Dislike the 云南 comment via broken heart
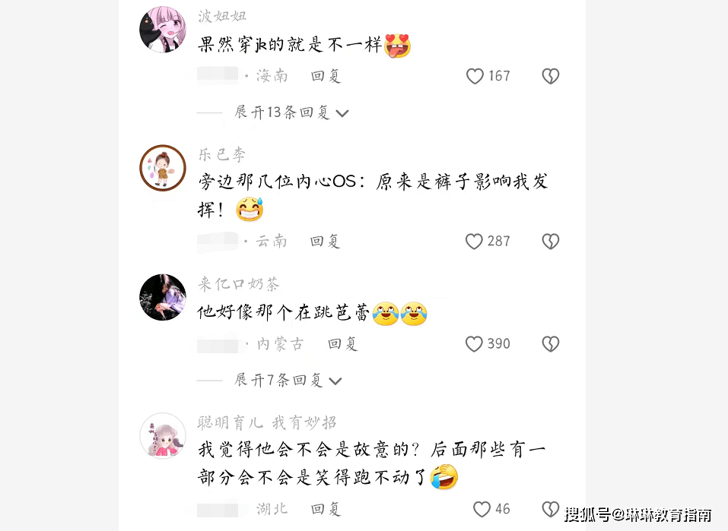Screen dimensions: 728x531 (551, 241)
